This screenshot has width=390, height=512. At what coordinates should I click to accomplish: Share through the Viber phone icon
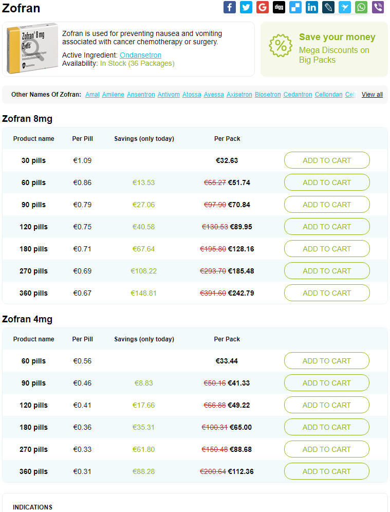378,7
